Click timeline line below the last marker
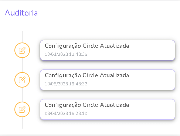 (x=22, y=123)
